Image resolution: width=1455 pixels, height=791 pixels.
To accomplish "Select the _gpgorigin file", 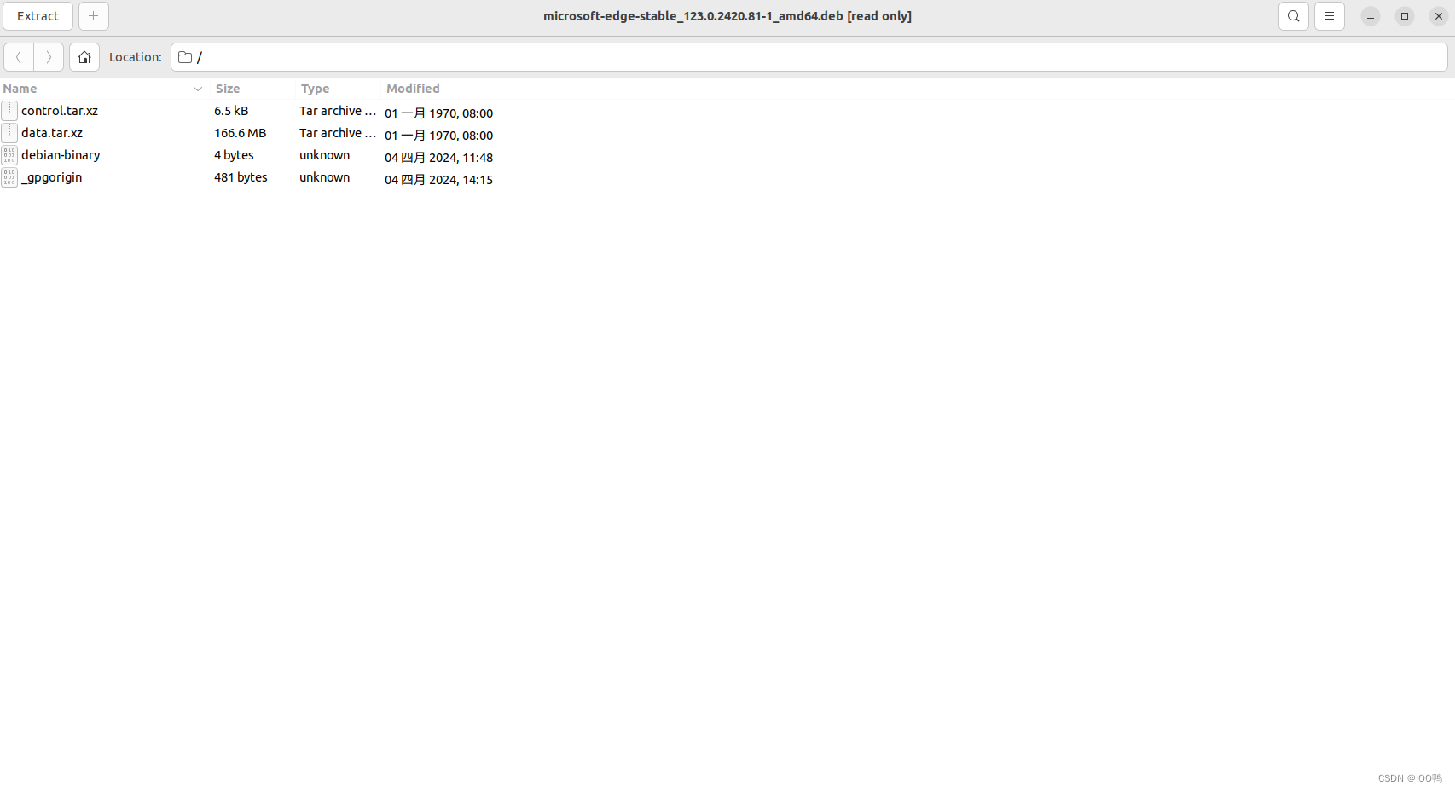I will click(x=52, y=177).
